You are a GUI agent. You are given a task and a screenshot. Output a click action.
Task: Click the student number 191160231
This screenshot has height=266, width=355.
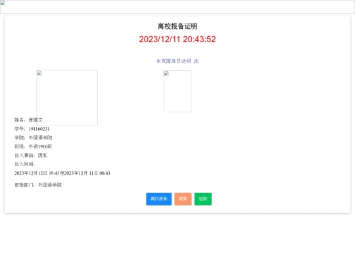pyautogui.click(x=39, y=129)
